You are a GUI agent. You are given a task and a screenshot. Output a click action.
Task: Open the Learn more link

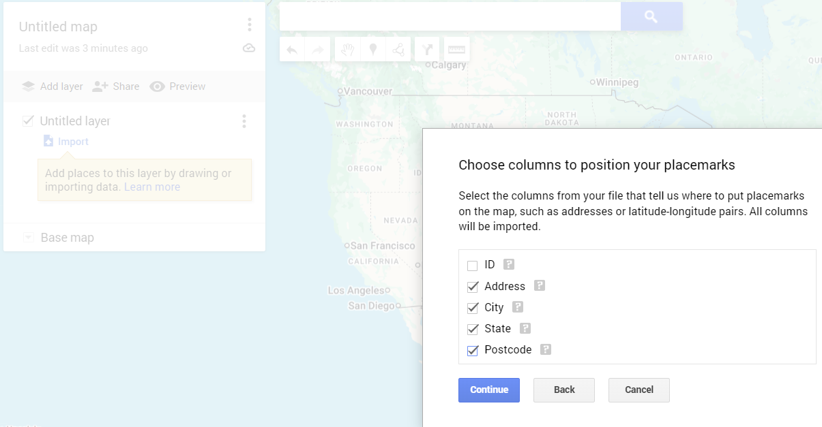click(152, 187)
